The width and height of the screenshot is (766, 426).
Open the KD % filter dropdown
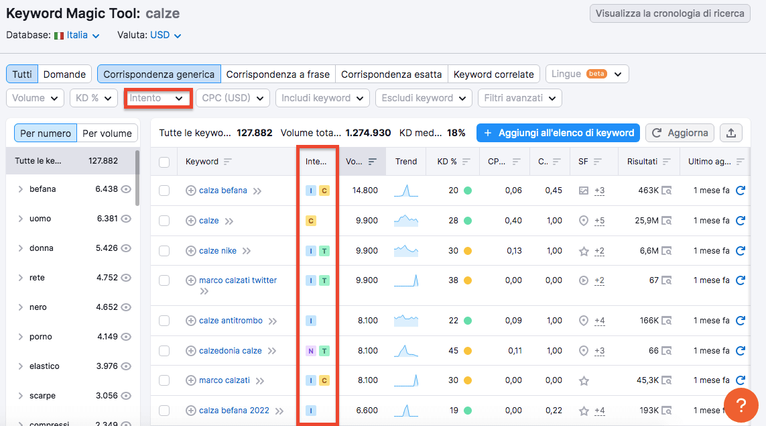click(x=93, y=98)
